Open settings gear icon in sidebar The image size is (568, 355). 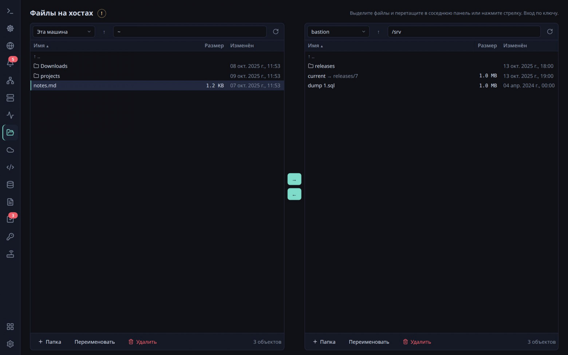10,344
